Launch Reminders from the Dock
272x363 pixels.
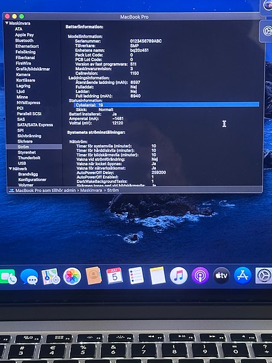[x=136, y=275]
